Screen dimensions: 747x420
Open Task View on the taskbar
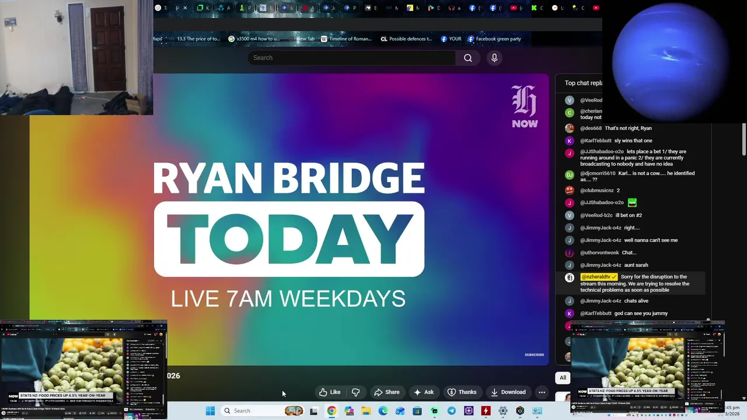(313, 411)
